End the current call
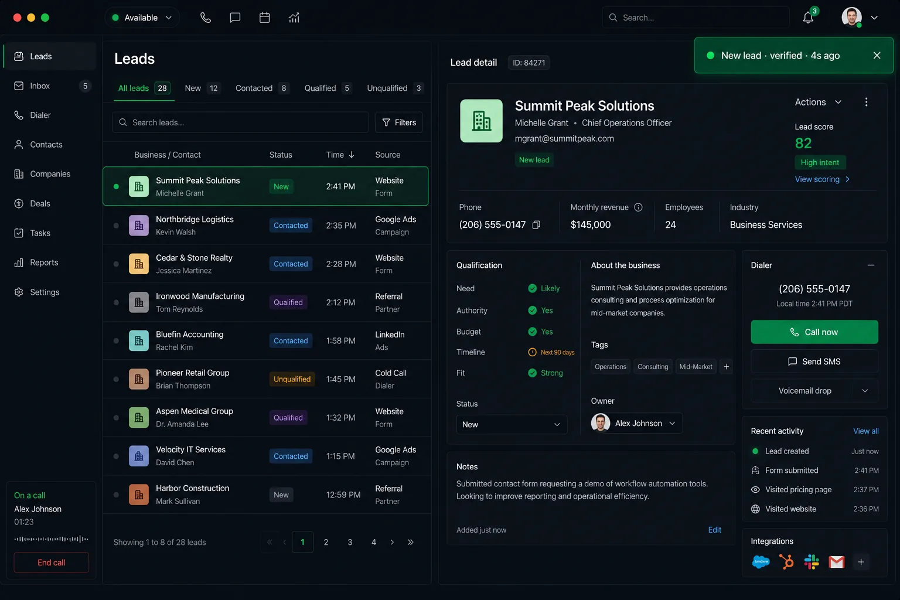 [52, 562]
